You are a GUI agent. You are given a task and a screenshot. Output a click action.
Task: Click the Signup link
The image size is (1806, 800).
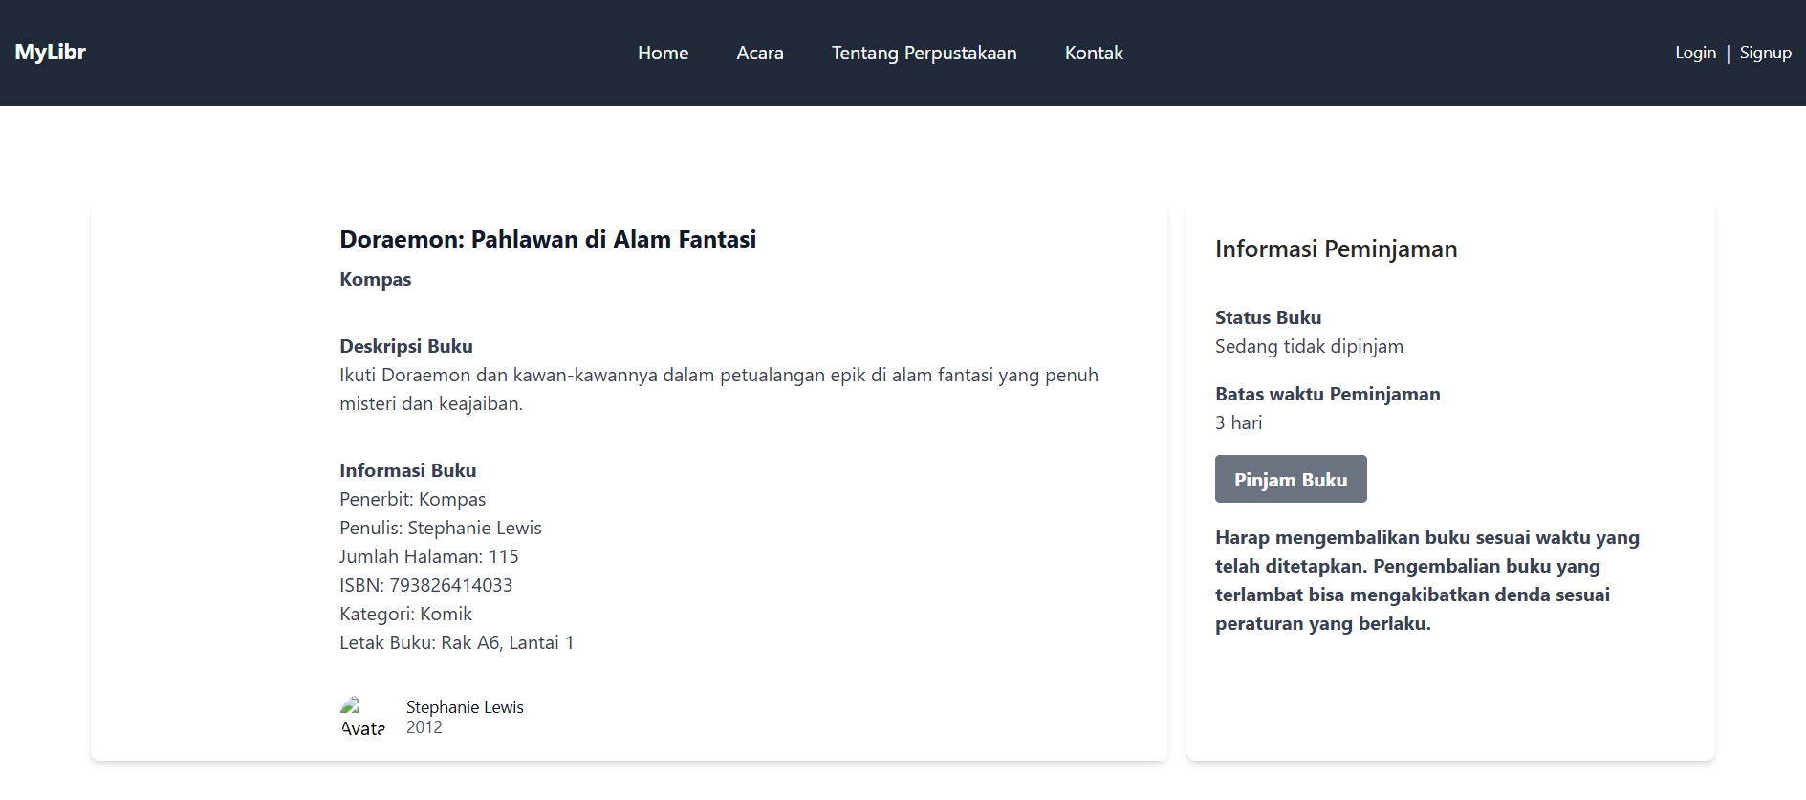click(1765, 53)
